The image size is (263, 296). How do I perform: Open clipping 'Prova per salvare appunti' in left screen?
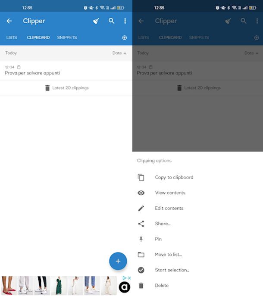(66, 70)
